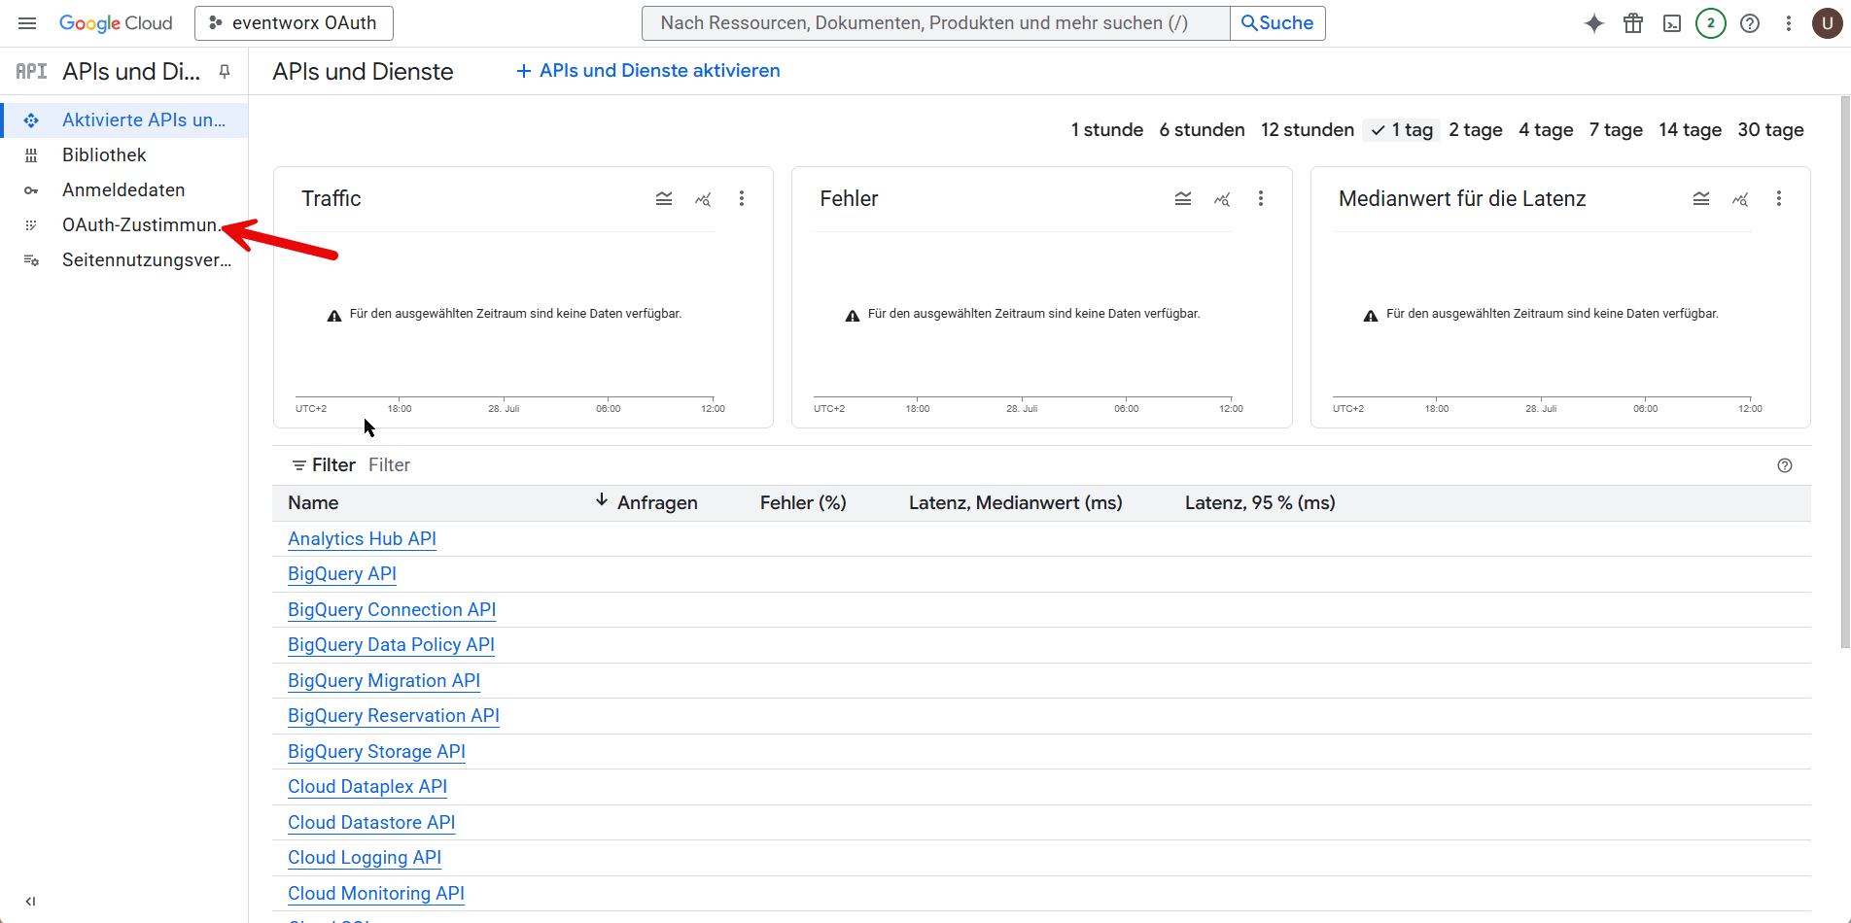1851x923 pixels.
Task: Pin the APIs und Dienste product
Action: click(x=225, y=71)
